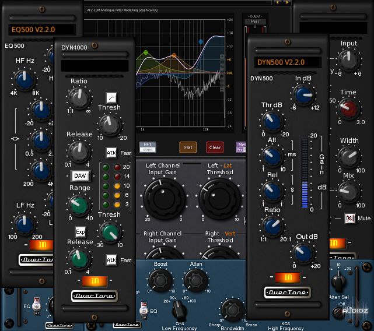Toggle the upper Atk Fast button
The height and width of the screenshot is (331, 374).
111,153
